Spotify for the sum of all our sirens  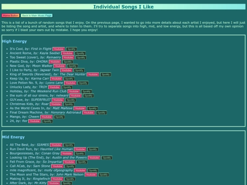(x=88, y=96)
